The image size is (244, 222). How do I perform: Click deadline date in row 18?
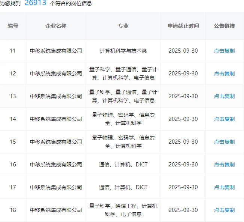183,210
